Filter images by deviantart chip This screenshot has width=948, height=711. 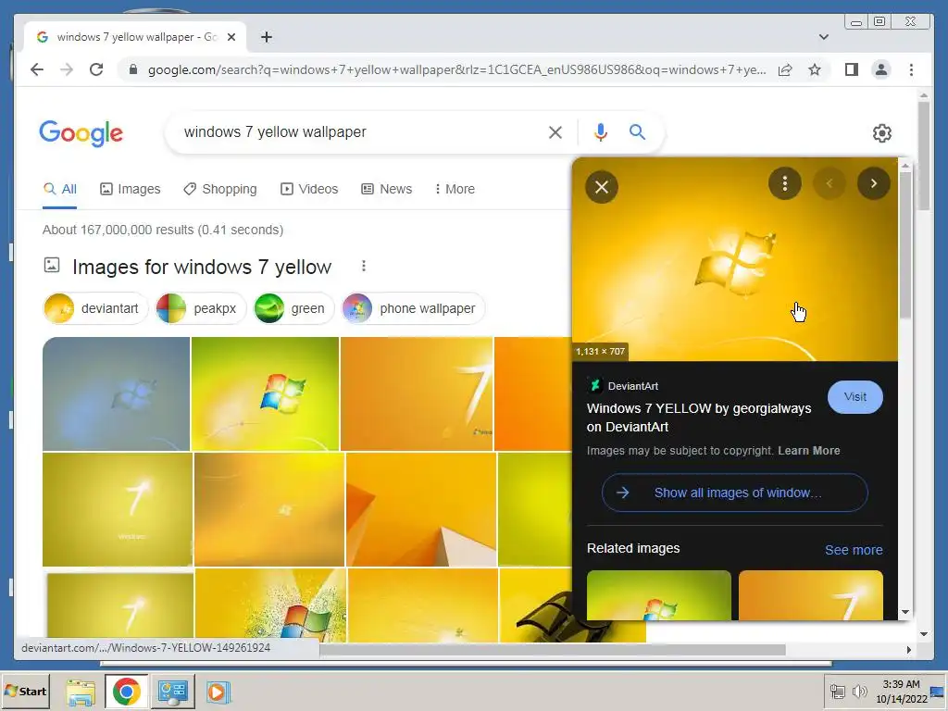[x=95, y=308]
